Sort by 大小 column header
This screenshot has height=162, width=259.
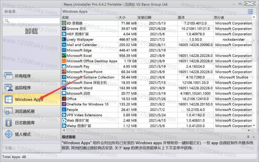point(127,18)
